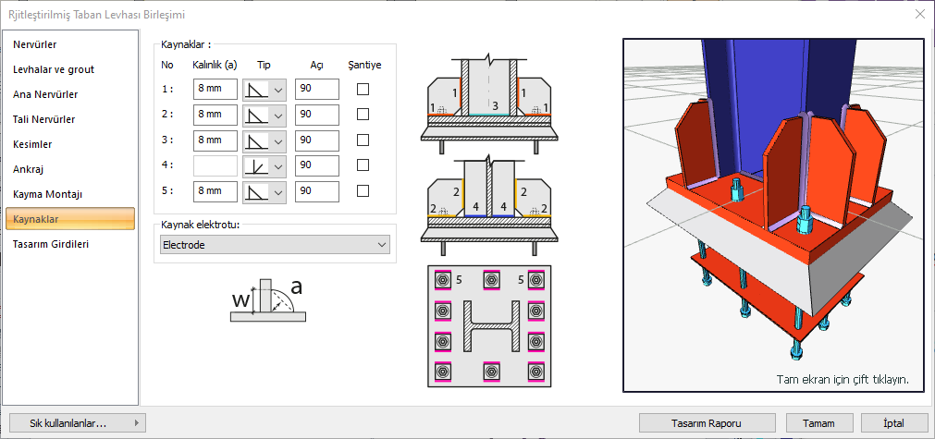Image resolution: width=935 pixels, height=439 pixels.
Task: Click the weld type icon for row 1
Action: pos(255,90)
